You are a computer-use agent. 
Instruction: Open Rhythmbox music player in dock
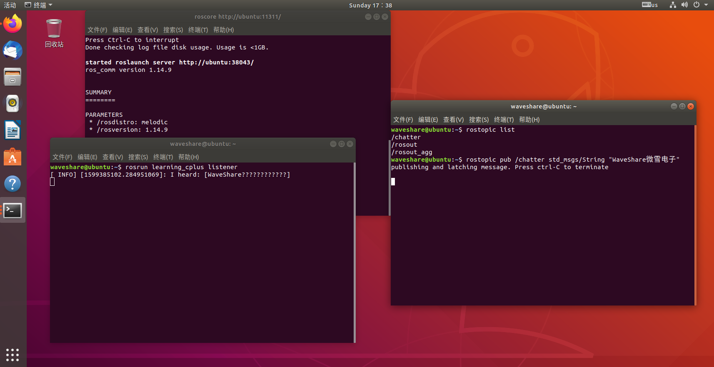click(12, 103)
